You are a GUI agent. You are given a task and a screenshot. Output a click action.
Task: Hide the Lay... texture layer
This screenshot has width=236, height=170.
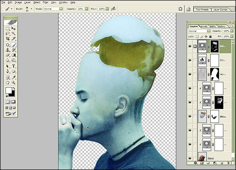[x=190, y=74]
